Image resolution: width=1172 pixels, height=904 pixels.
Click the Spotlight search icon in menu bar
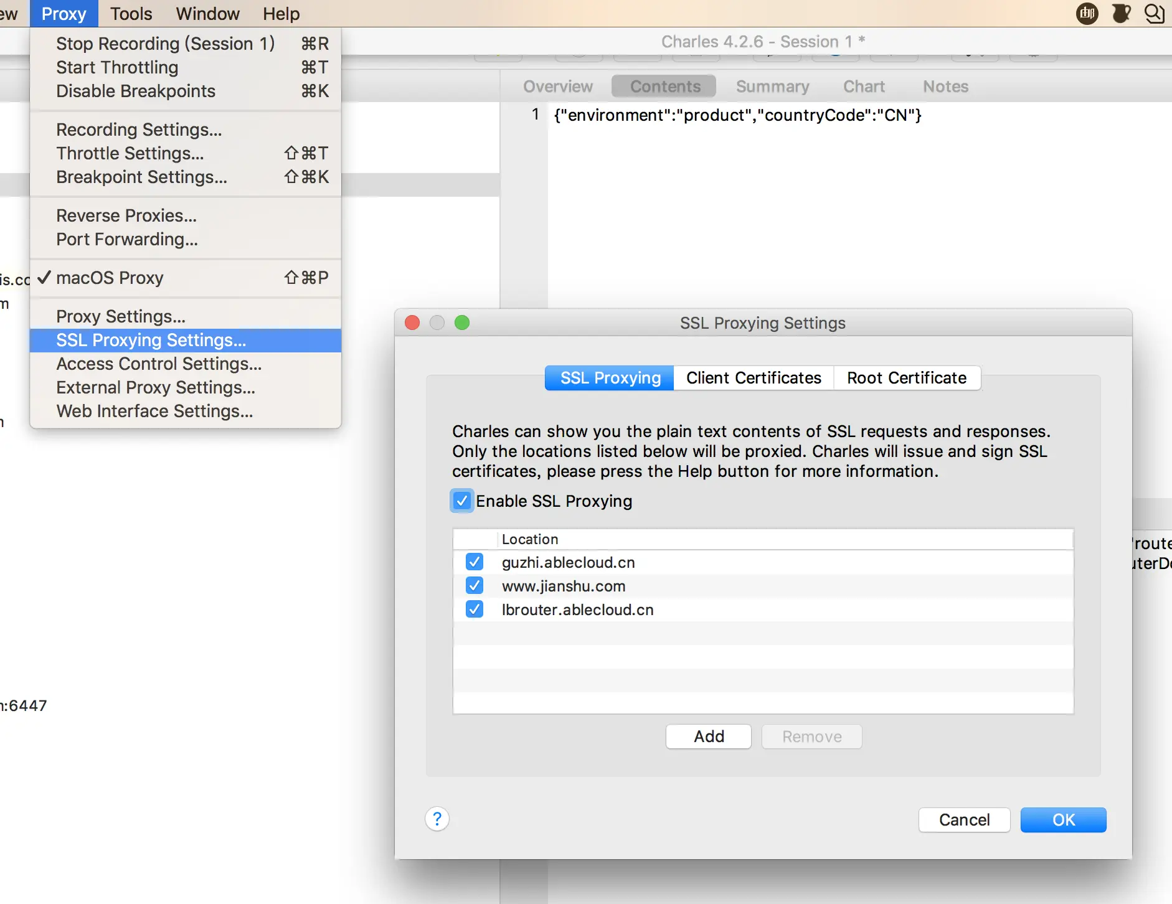click(x=1155, y=13)
